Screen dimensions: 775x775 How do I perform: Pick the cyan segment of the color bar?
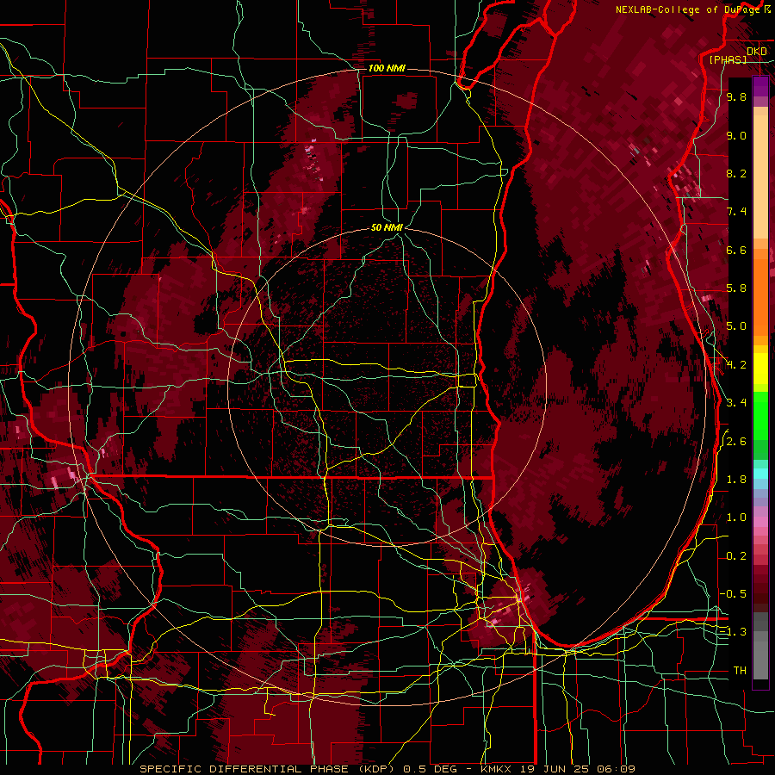(760, 474)
